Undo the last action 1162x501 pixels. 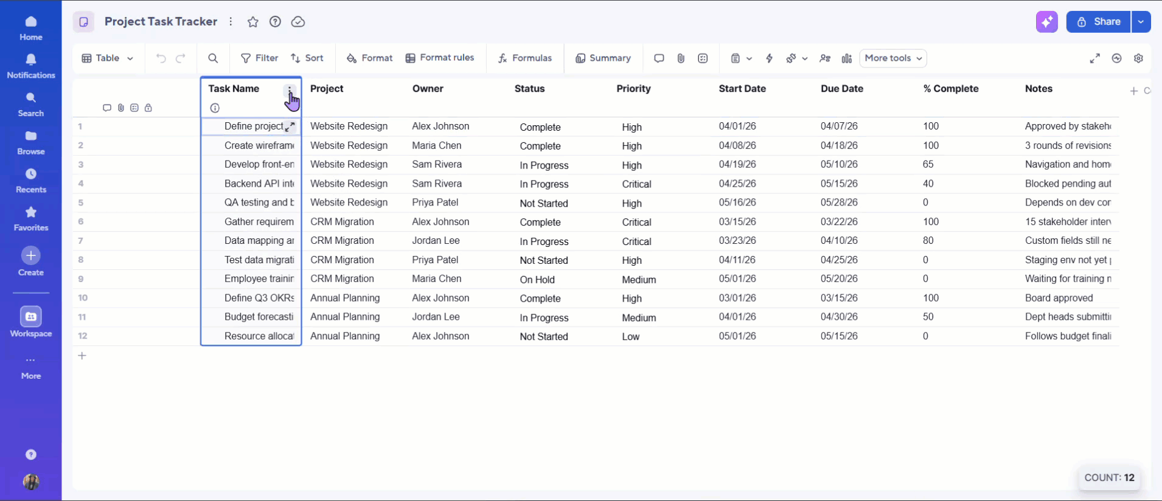pyautogui.click(x=161, y=58)
